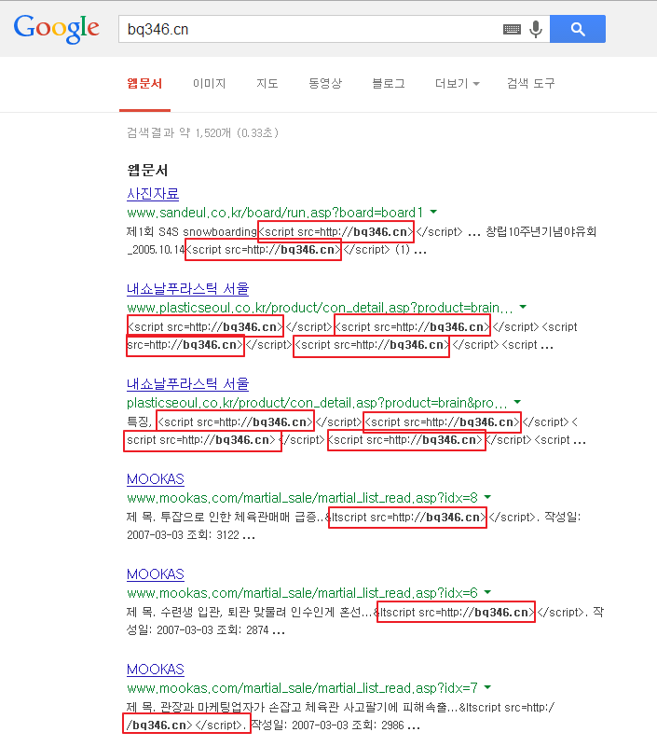This screenshot has width=657, height=746.
Task: Click the blue search magnifier button
Action: point(578,29)
